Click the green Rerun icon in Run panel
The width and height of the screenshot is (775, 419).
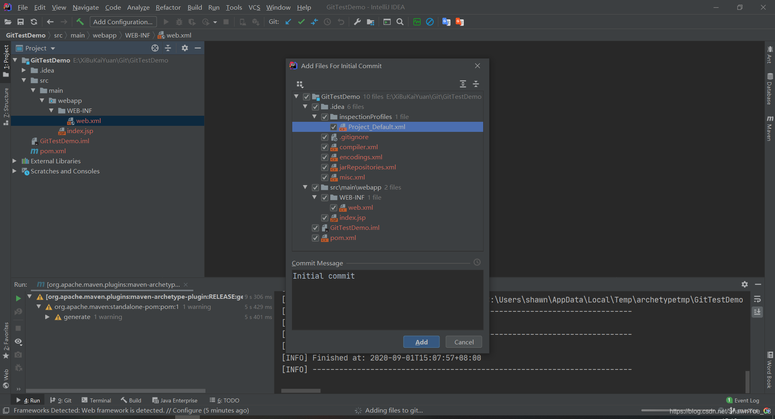tap(18, 298)
